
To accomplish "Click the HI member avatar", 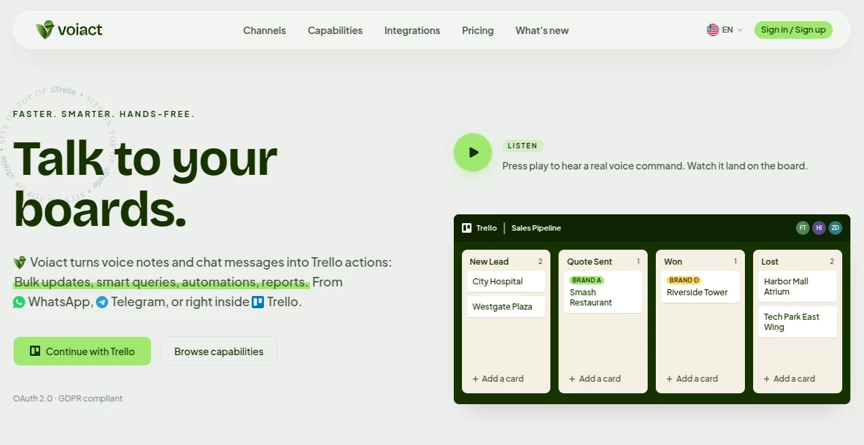I will pos(819,228).
